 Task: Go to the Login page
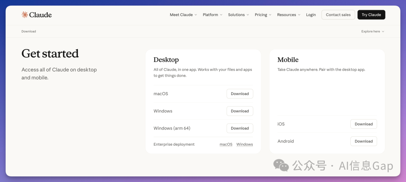[x=311, y=15]
